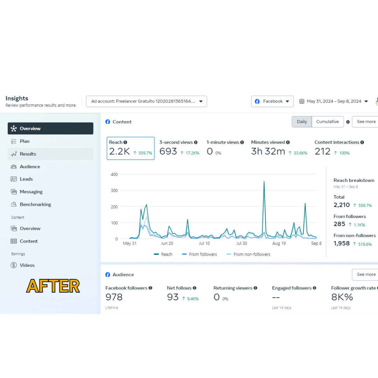The height and width of the screenshot is (378, 378).
Task: Click the Facebook followers info icon
Action: click(x=150, y=288)
